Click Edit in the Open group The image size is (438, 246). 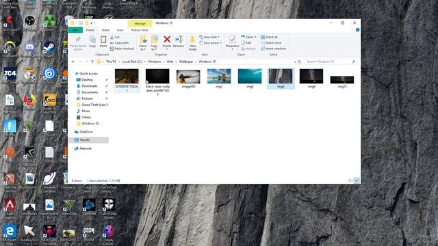click(246, 43)
